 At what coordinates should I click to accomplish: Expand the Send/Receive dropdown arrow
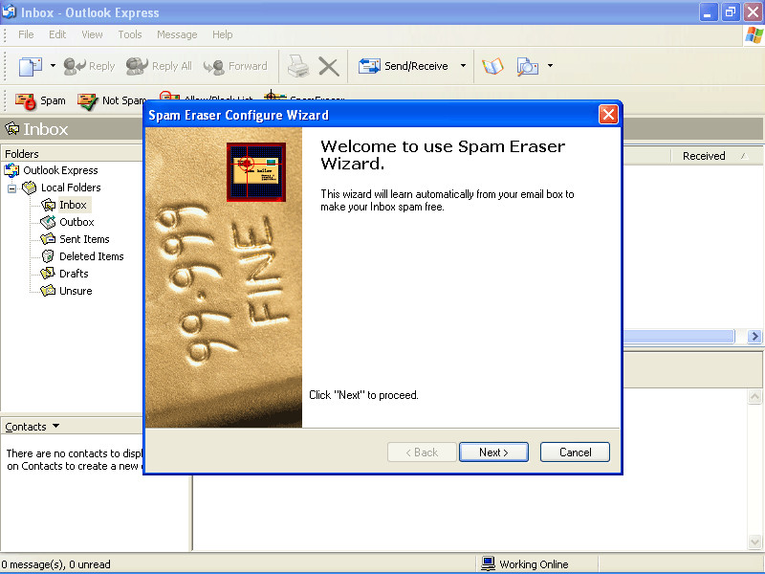tap(463, 65)
